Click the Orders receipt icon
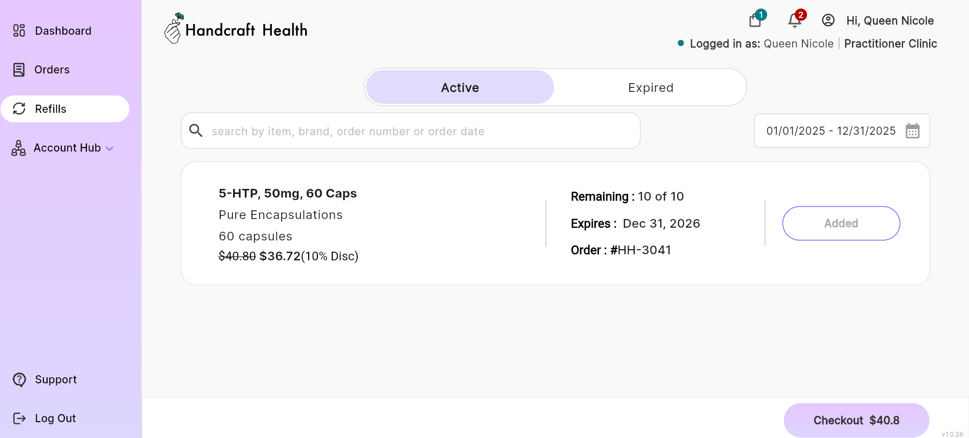Image resolution: width=969 pixels, height=438 pixels. click(19, 70)
